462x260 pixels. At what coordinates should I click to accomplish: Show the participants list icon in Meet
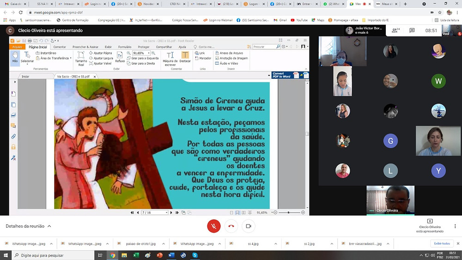tap(395, 30)
